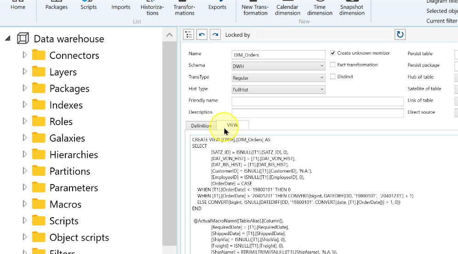Expand the Macros node
This screenshot has width=458, height=254.
click(x=24, y=204)
